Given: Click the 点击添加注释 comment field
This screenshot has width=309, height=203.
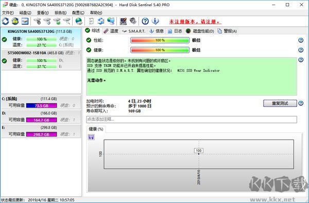Looking at the screenshot, I should [x=192, y=119].
